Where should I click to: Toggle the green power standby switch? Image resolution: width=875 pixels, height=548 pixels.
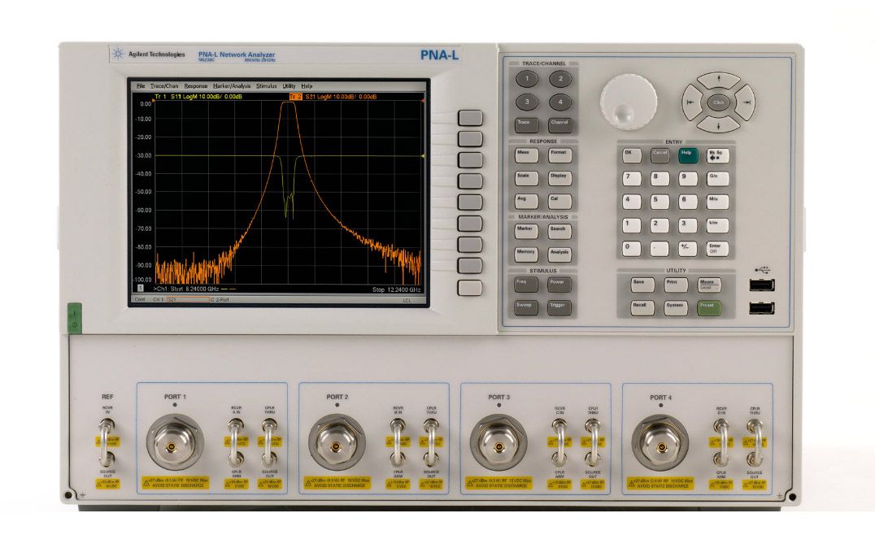click(74, 318)
